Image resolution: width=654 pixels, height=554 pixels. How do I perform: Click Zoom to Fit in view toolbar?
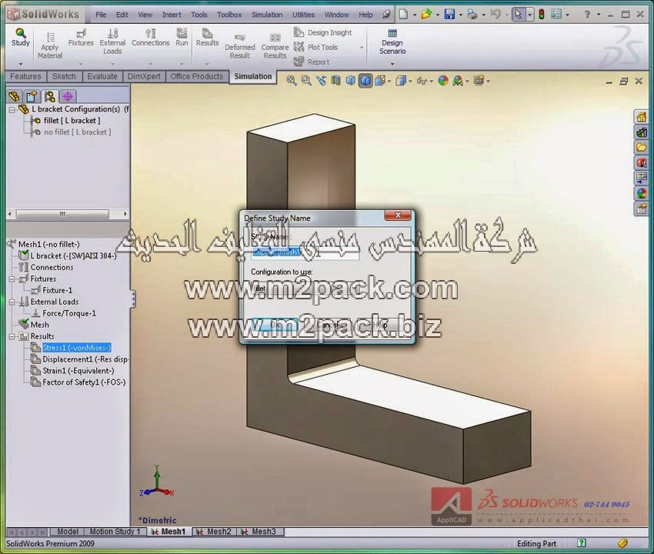click(x=292, y=81)
